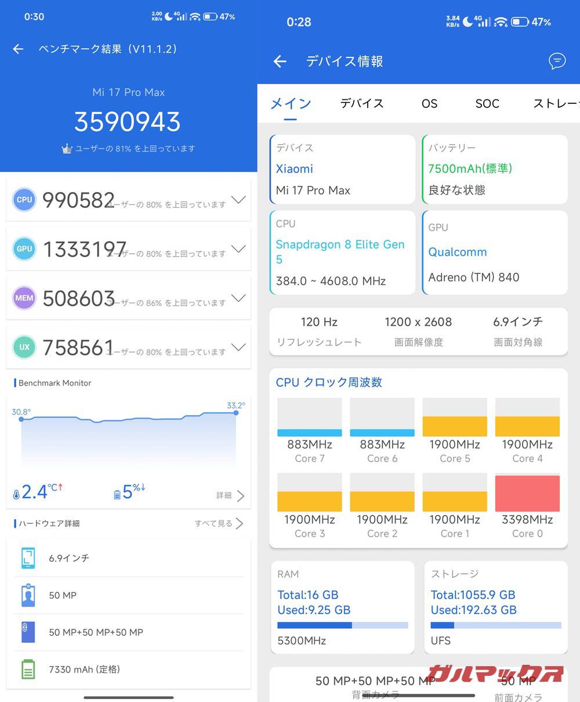
Task: Tap the 33.2° graph end point
Action: pos(236,413)
